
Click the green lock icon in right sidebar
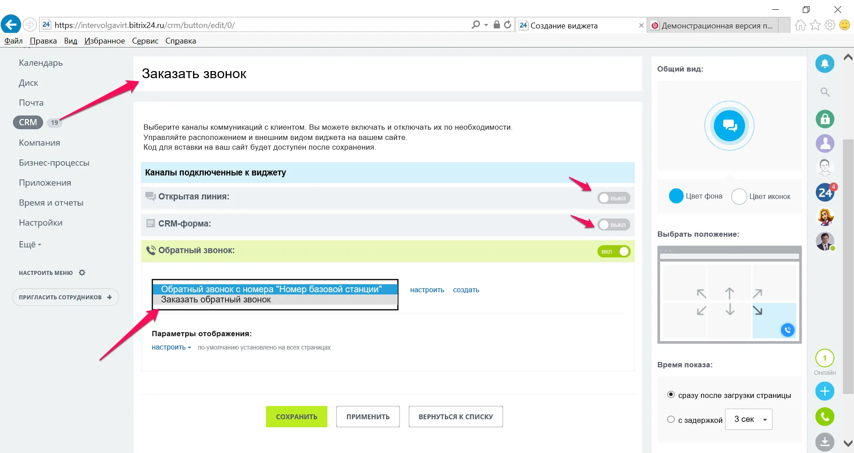tap(825, 119)
